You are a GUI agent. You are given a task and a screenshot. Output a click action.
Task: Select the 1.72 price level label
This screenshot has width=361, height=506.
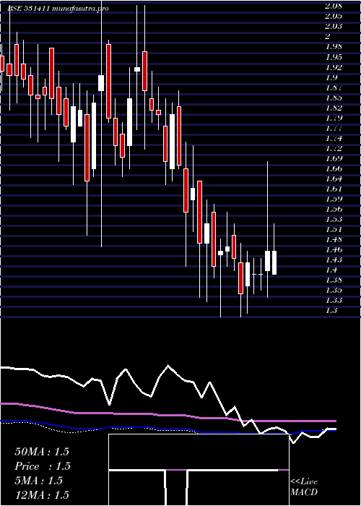(x=334, y=148)
